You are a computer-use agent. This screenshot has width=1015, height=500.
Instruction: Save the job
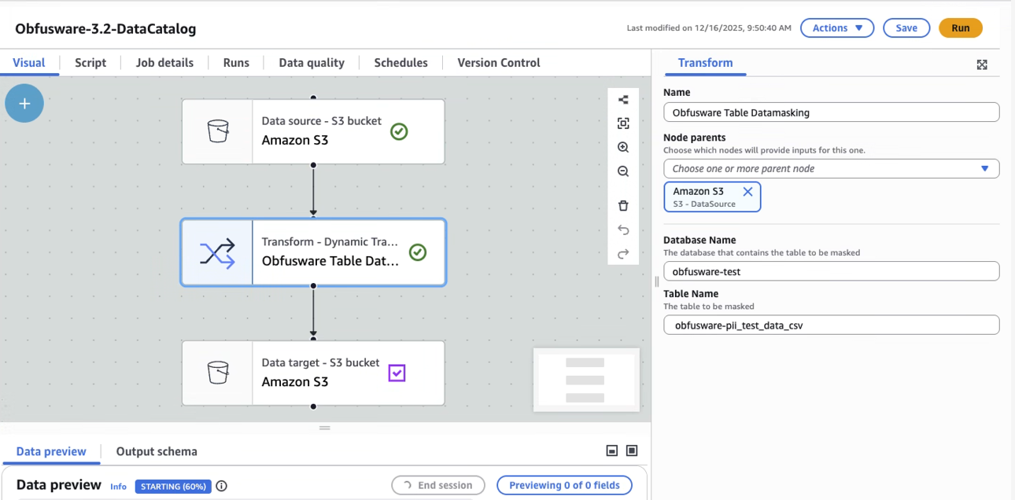[x=906, y=28]
